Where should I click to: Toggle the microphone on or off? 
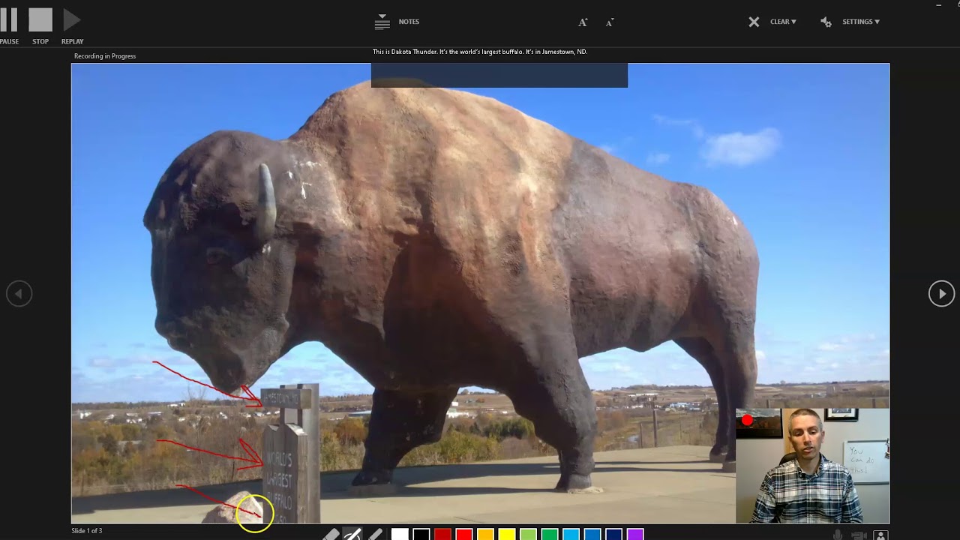tap(838, 535)
